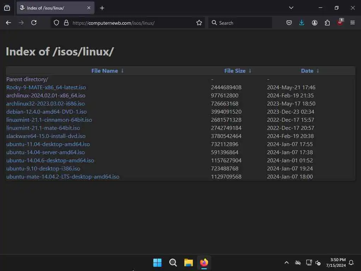Click Firefox icon in taskbar
361x271 pixels.
click(x=204, y=263)
